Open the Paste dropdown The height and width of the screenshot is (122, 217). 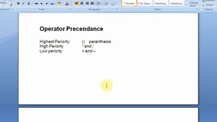(x=3, y=4)
